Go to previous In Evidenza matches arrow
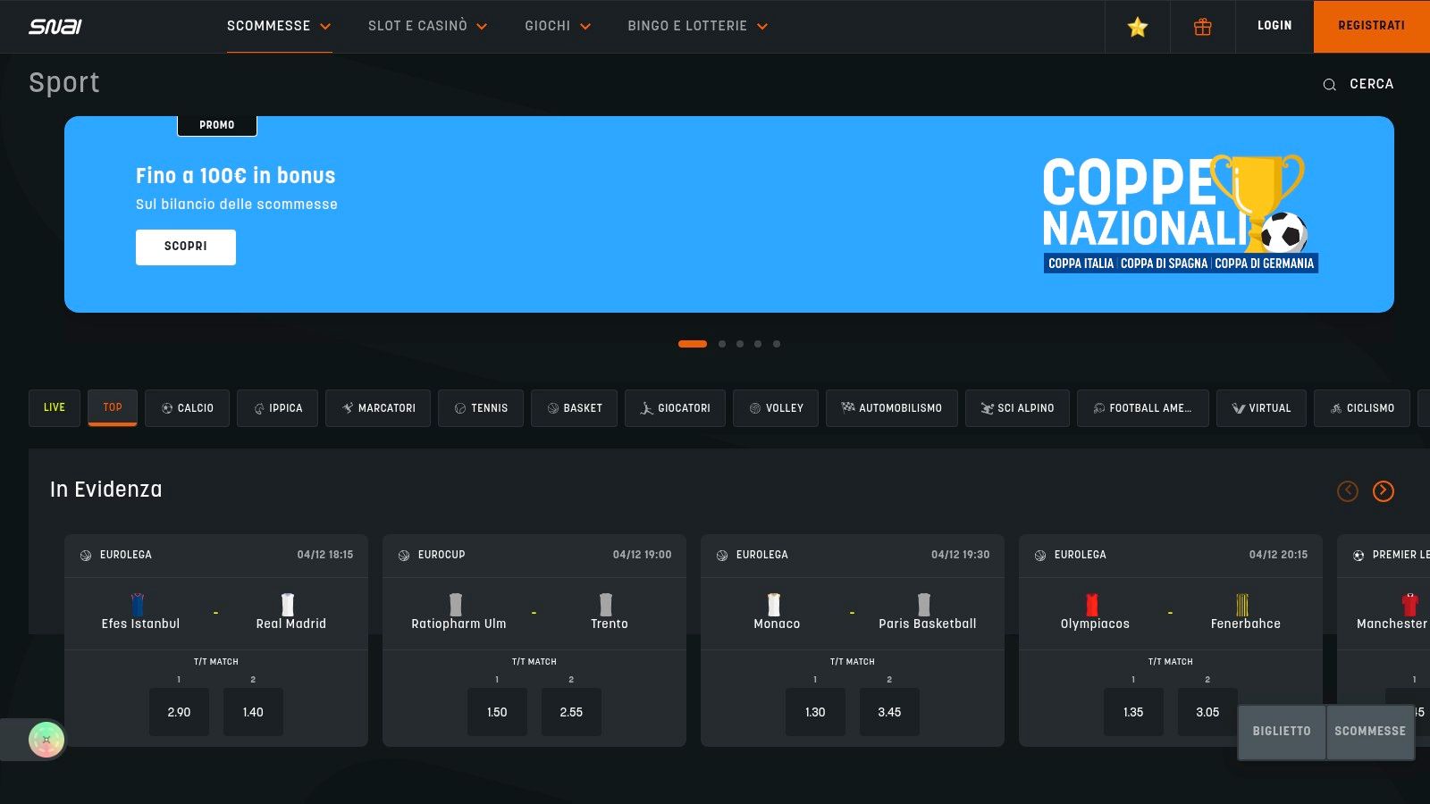Image resolution: width=1430 pixels, height=804 pixels. click(1347, 490)
